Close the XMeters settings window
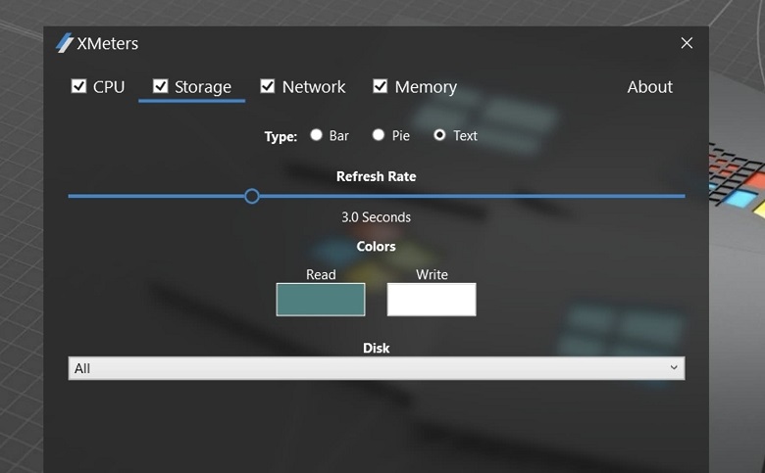 pos(687,43)
